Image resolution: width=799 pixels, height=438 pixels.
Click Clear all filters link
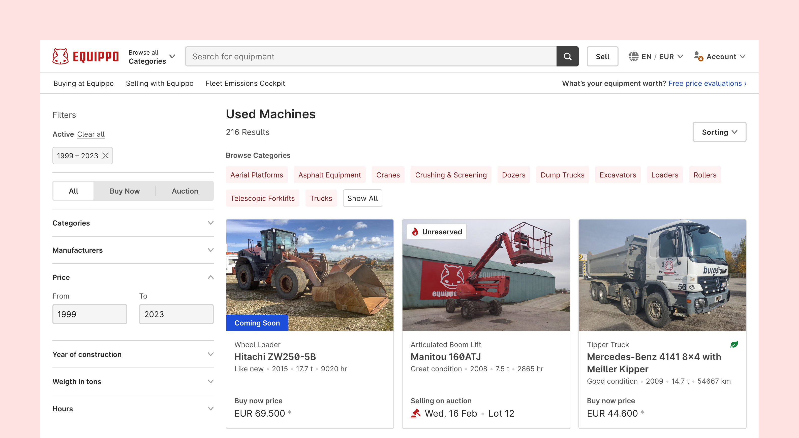click(x=90, y=134)
